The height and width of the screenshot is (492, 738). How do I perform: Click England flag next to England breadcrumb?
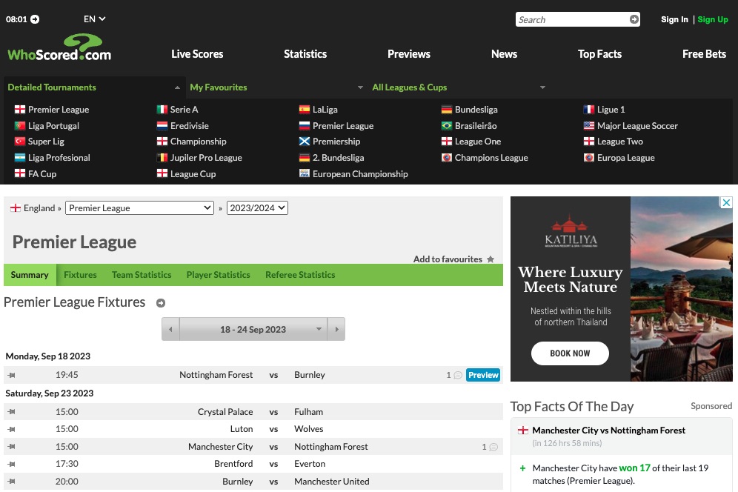coord(16,208)
